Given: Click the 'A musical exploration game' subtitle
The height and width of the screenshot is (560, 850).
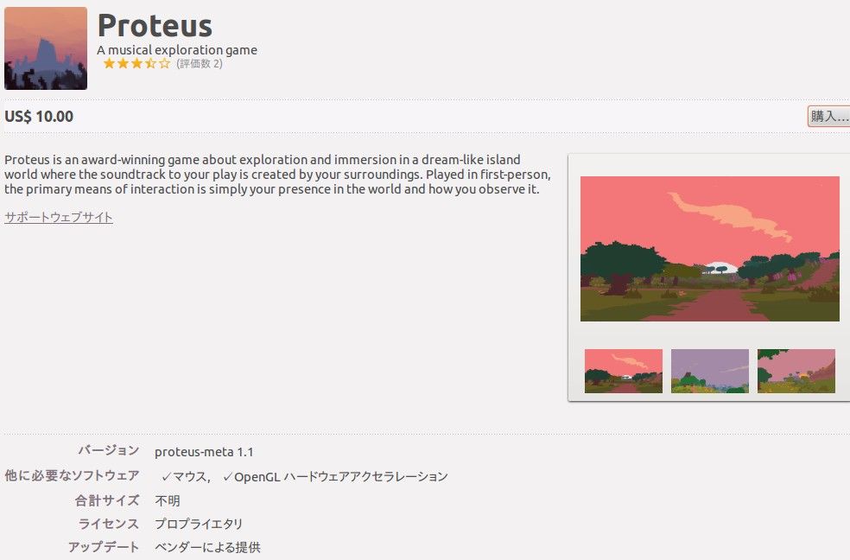Looking at the screenshot, I should [177, 50].
